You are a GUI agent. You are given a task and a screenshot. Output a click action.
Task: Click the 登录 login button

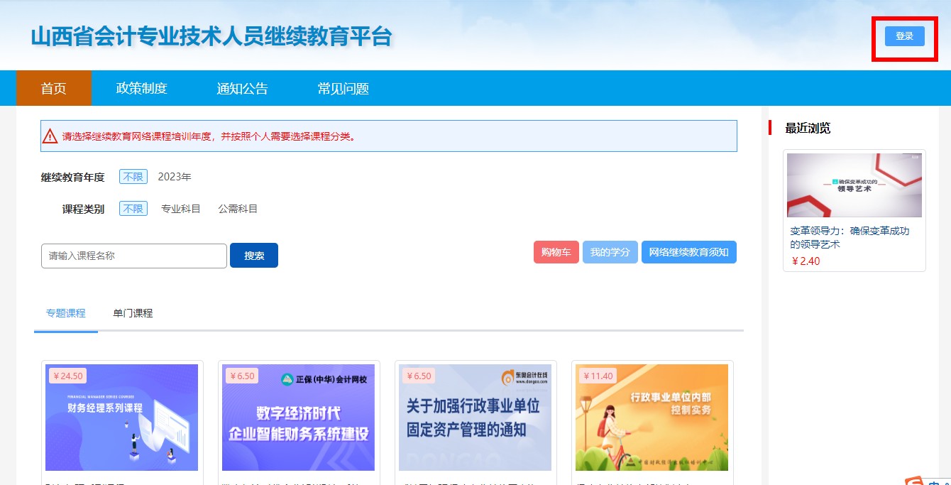pos(904,36)
